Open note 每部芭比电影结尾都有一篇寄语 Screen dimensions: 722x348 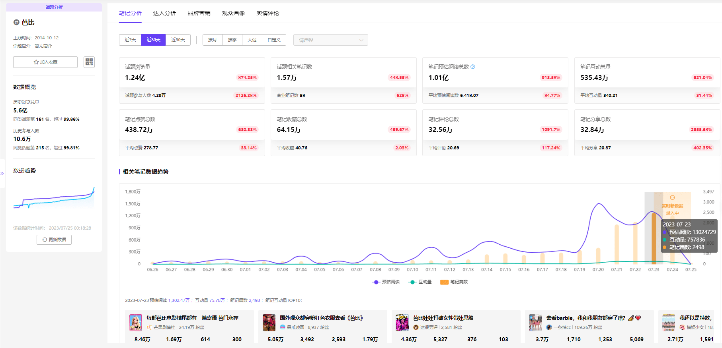[192, 318]
